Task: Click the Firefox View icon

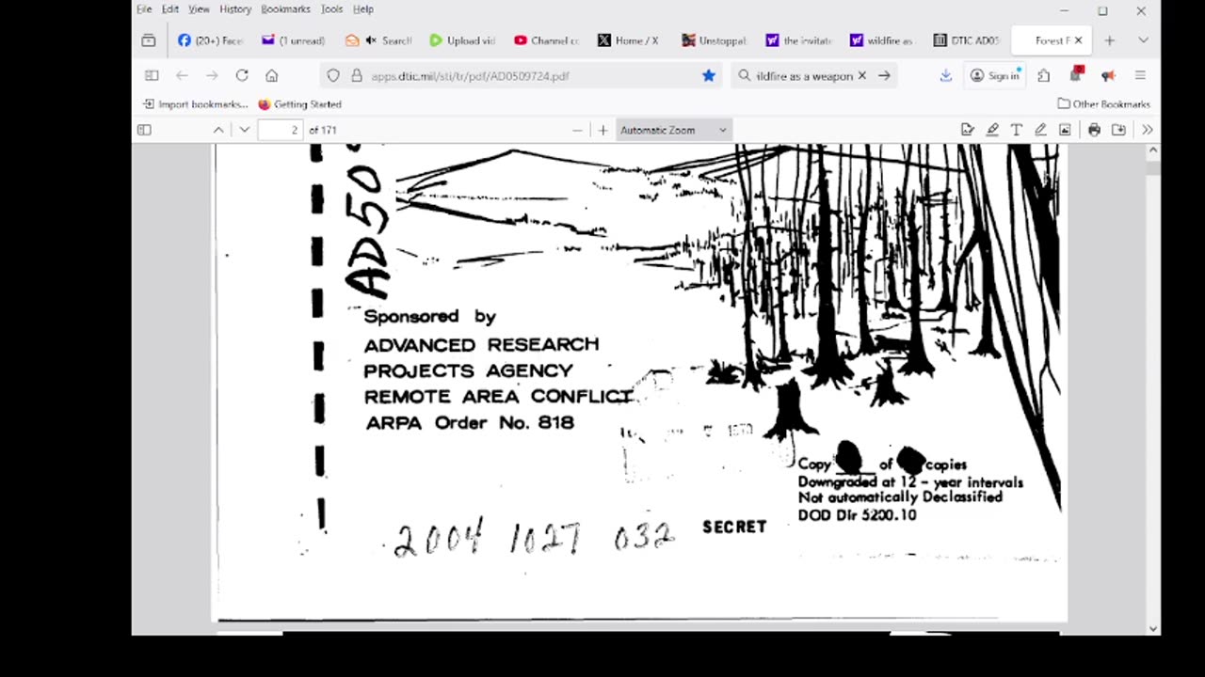Action: pyautogui.click(x=149, y=40)
